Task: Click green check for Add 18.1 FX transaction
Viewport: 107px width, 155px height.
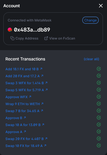Action: pyautogui.click(x=99, y=69)
